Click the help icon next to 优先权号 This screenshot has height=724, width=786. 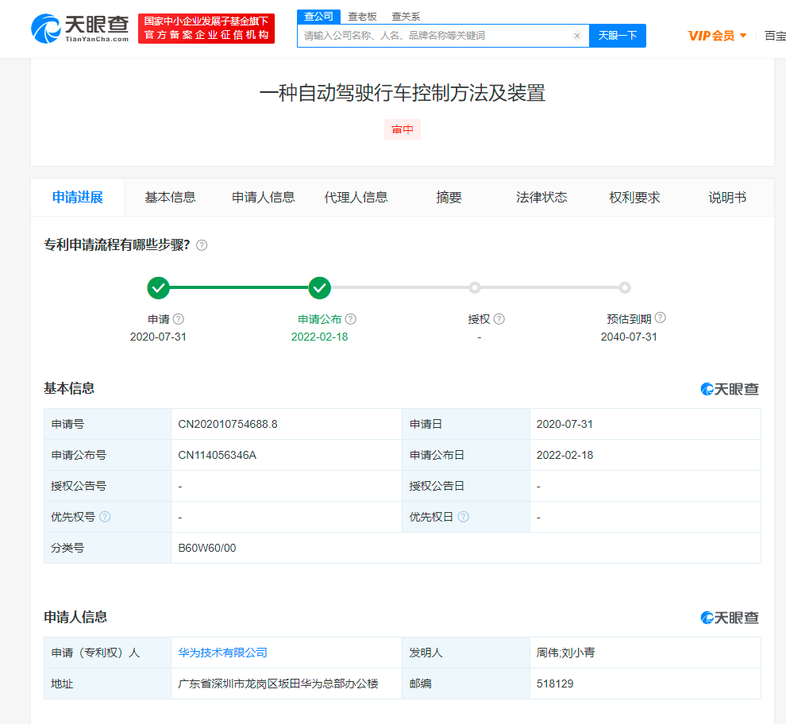click(x=105, y=517)
